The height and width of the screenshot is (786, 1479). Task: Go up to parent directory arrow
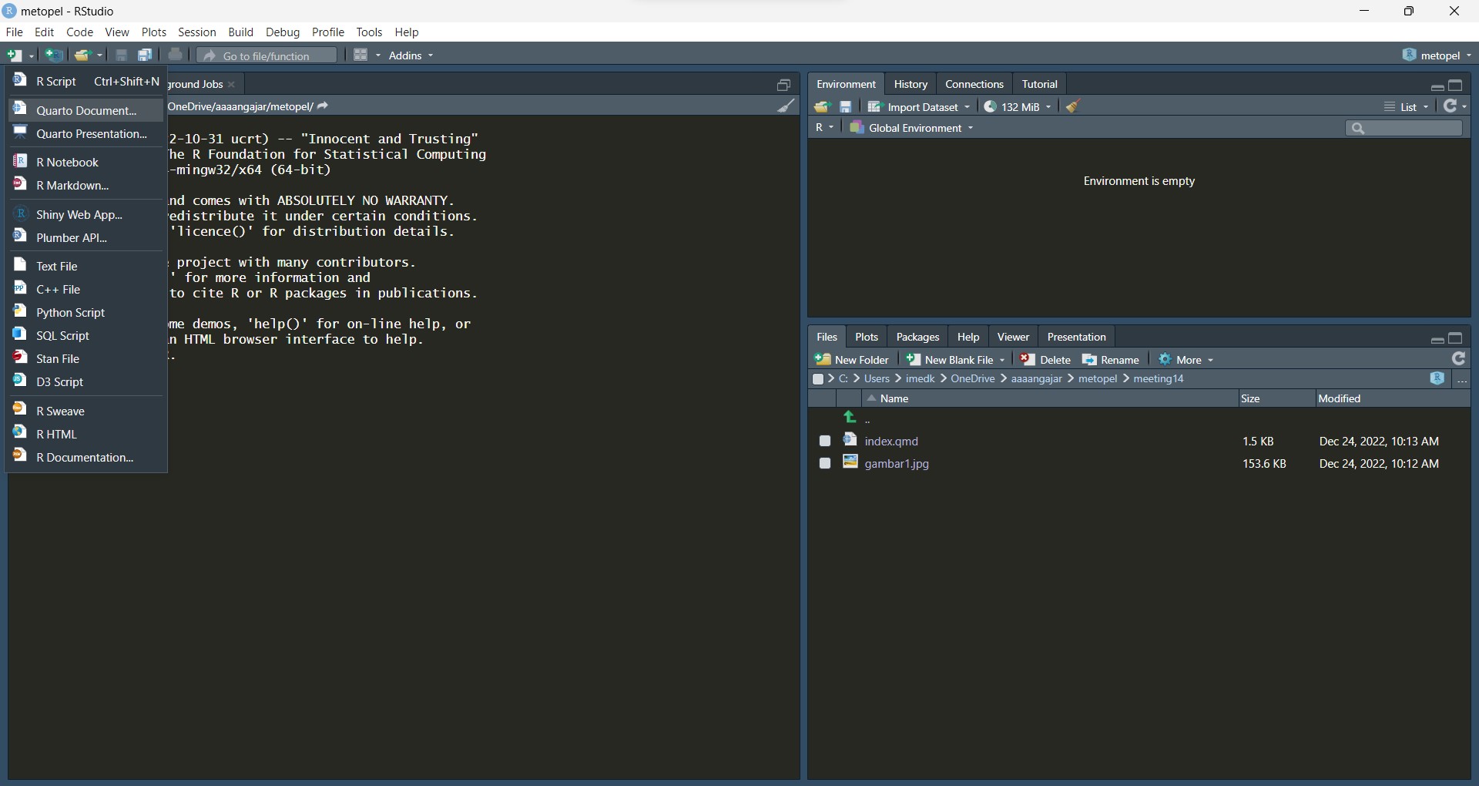850,418
